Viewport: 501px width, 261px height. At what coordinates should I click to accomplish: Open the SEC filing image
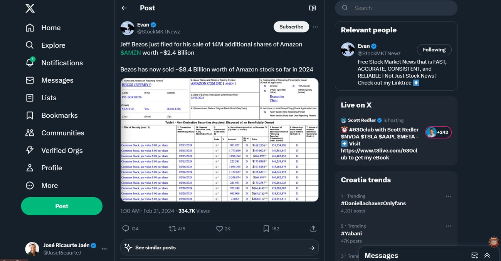[x=219, y=140]
